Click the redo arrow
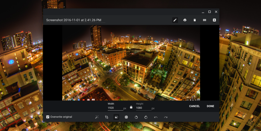The height and width of the screenshot is (131, 261). tap(166, 117)
